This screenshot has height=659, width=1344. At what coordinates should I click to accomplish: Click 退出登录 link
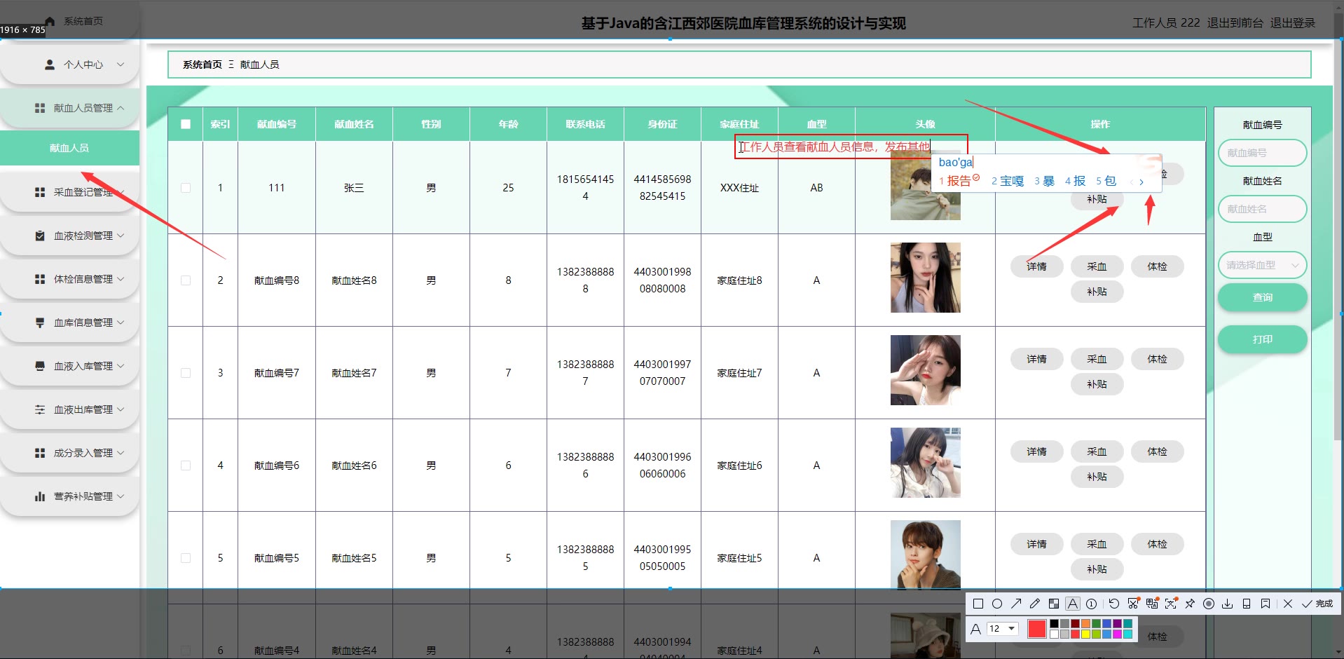[x=1293, y=23]
